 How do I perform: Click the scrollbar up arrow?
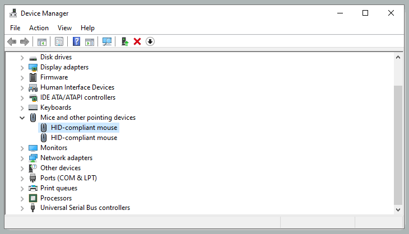pyautogui.click(x=398, y=57)
